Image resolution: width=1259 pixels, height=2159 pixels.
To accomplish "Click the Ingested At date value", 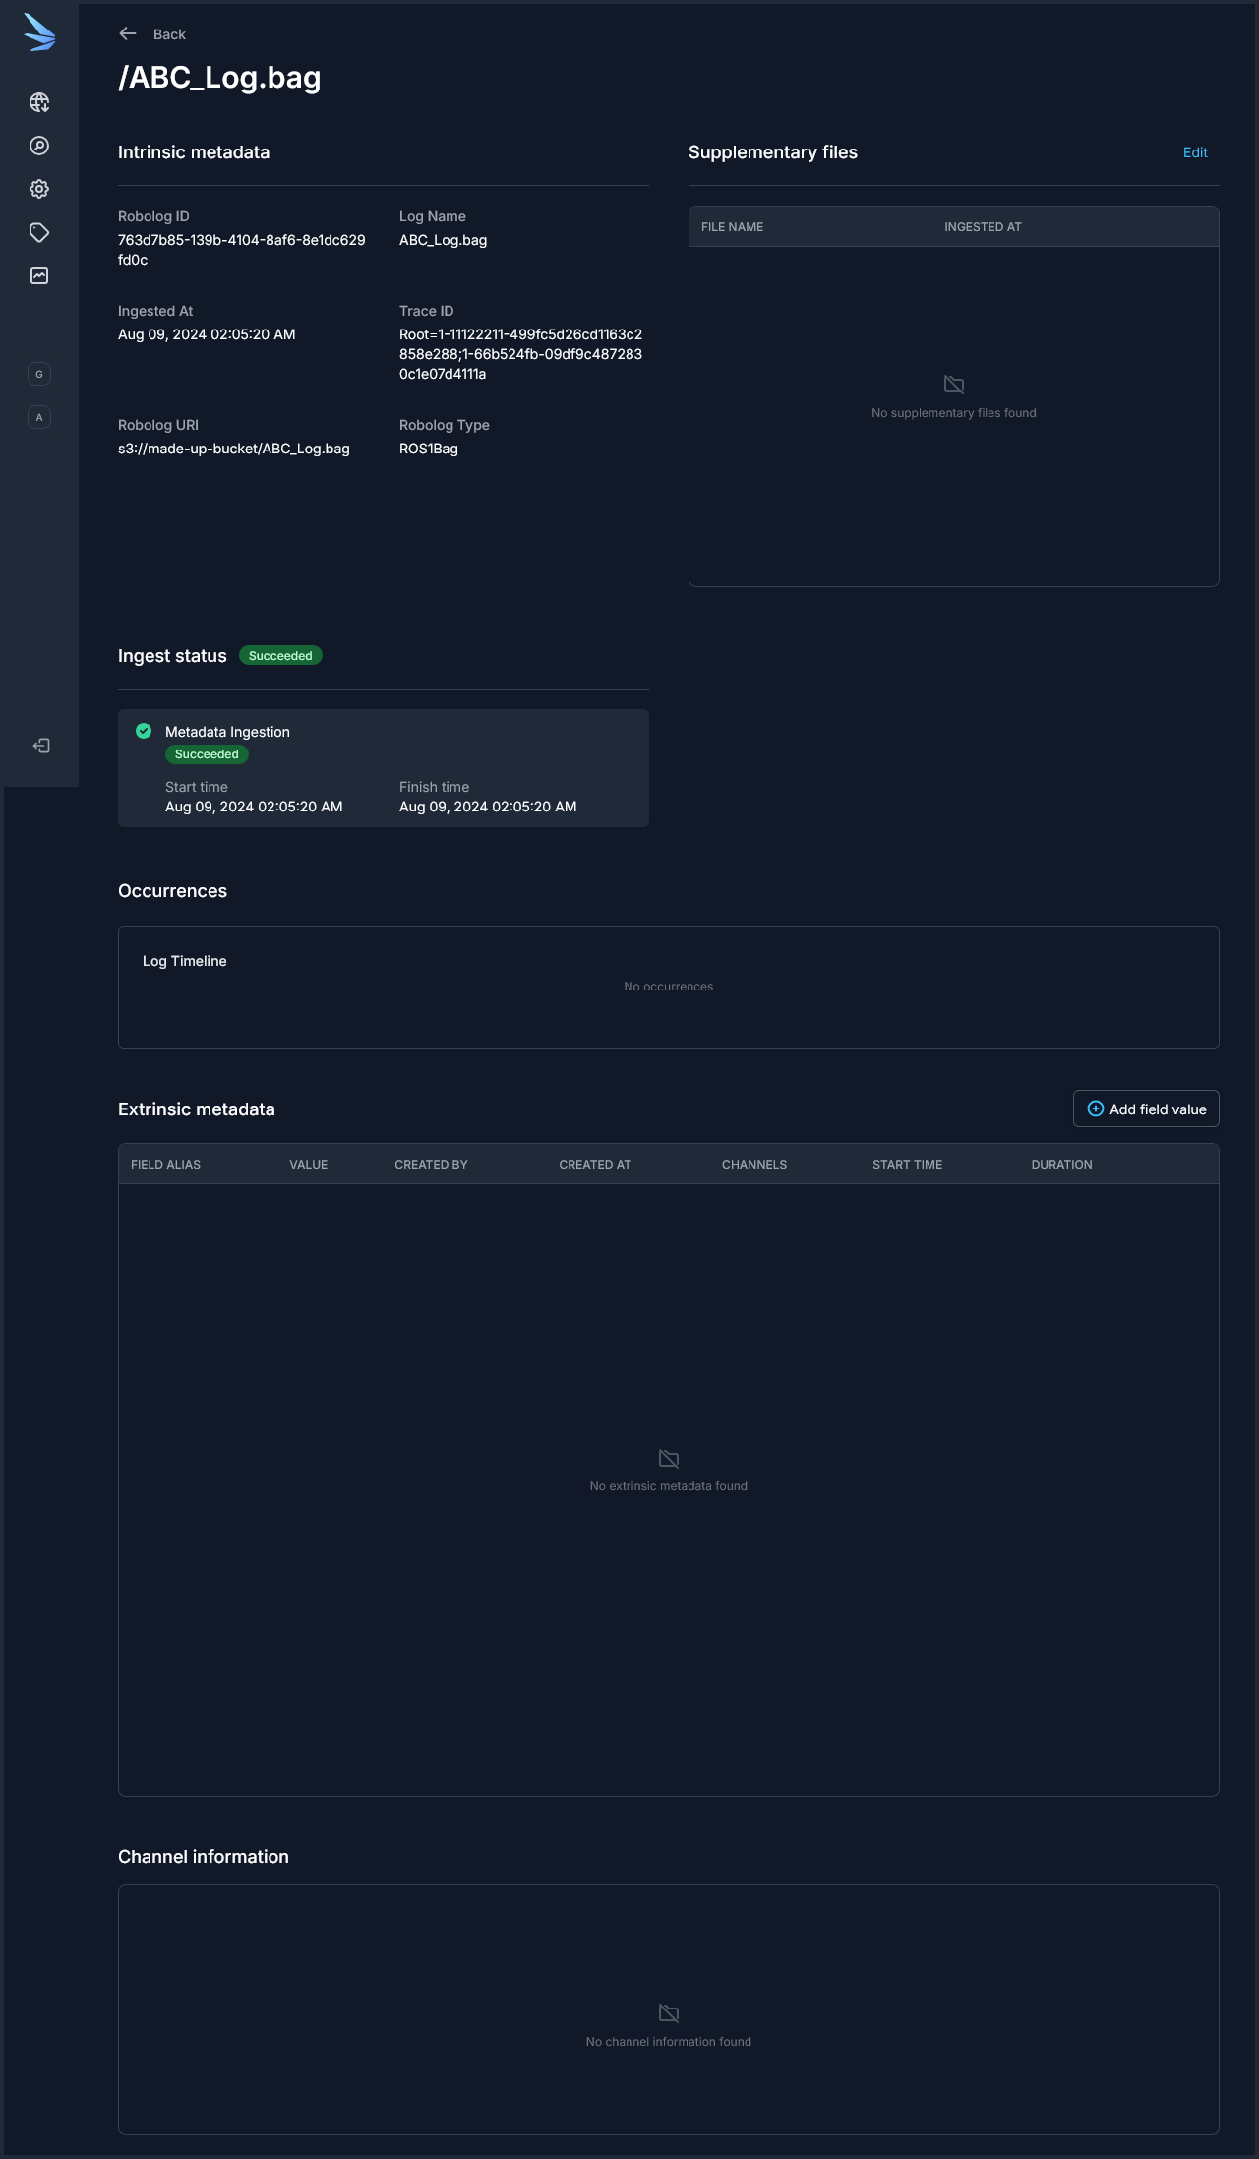I will (207, 334).
